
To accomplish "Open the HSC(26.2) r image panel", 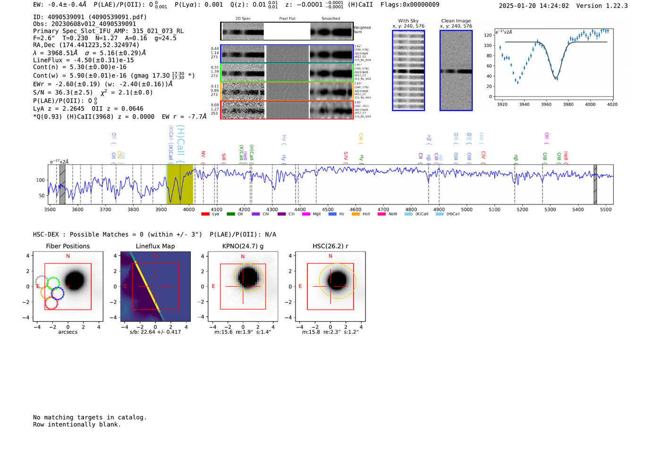I will (330, 287).
